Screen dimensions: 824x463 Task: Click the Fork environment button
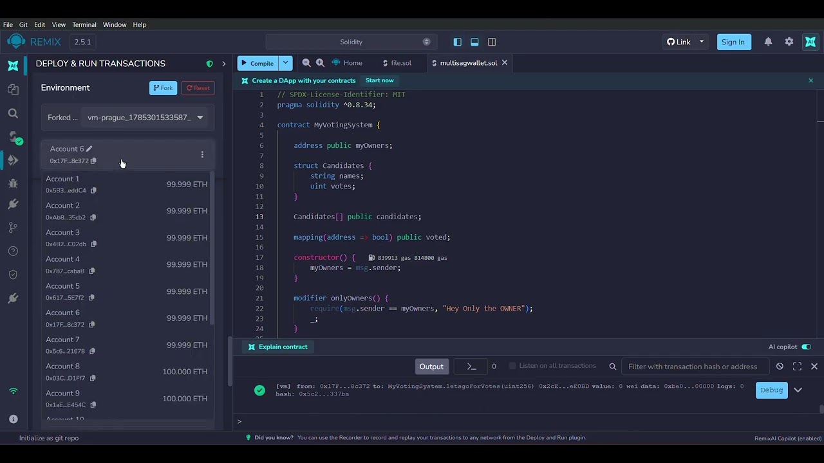(x=163, y=88)
